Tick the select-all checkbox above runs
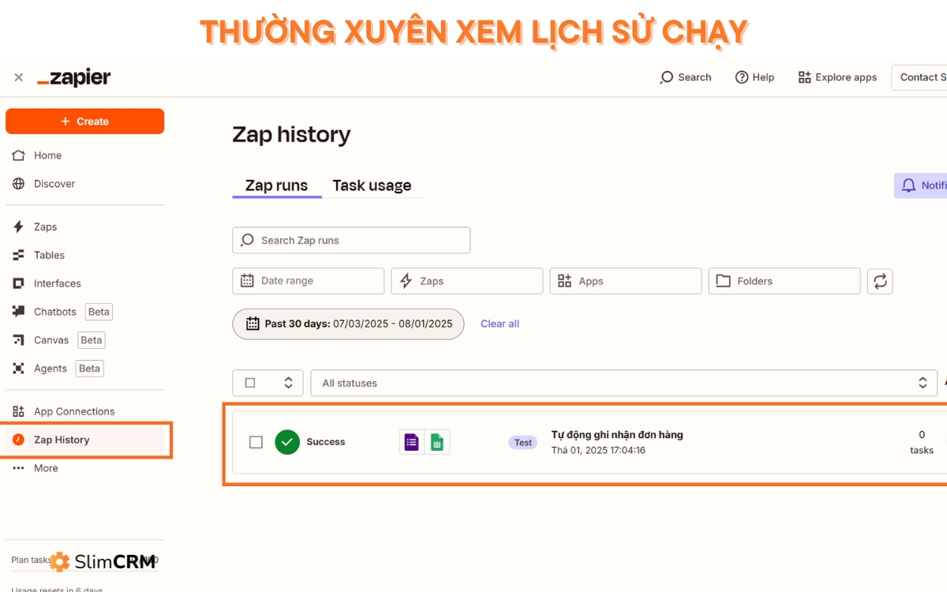This screenshot has width=947, height=592. coord(250,383)
